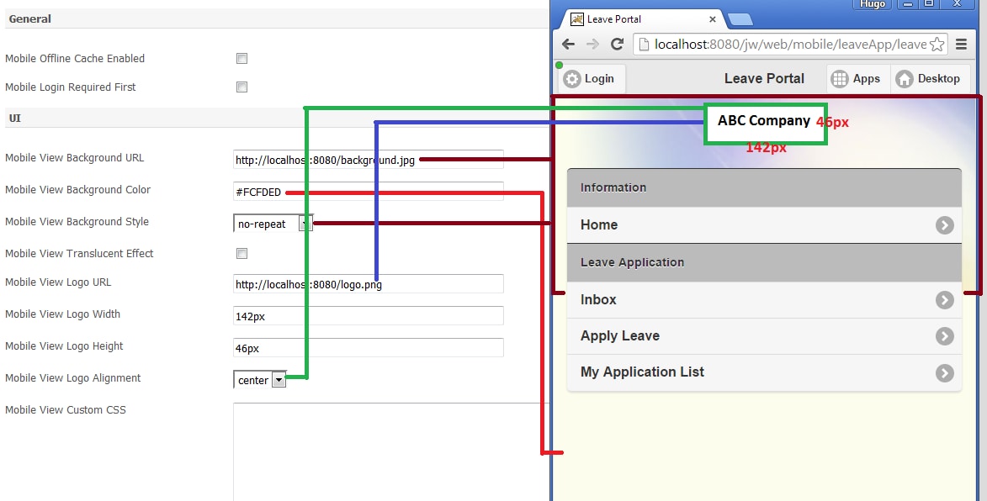Tick Mobile Login Required First checkbox
Image resolution: width=987 pixels, height=501 pixels.
[x=241, y=87]
